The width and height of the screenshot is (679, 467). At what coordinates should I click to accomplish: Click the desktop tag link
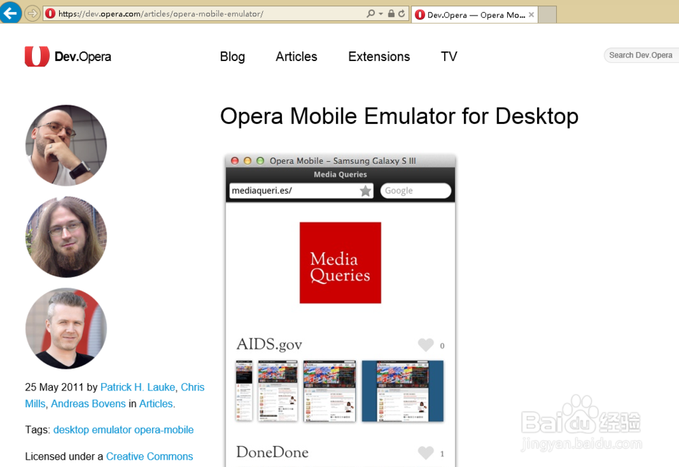pyautogui.click(x=71, y=430)
